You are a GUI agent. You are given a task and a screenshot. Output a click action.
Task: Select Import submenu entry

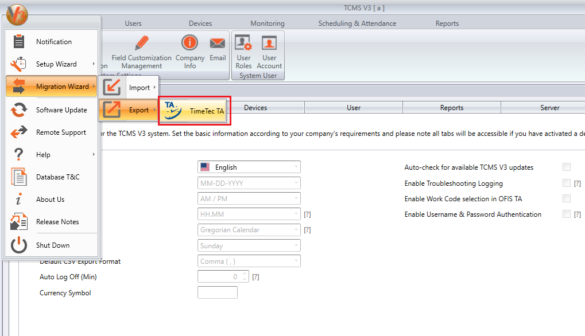coord(129,87)
